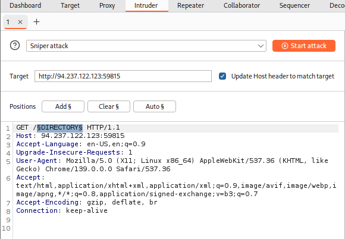345x239 pixels.
Task: Click the Clear § button
Action: pos(109,106)
